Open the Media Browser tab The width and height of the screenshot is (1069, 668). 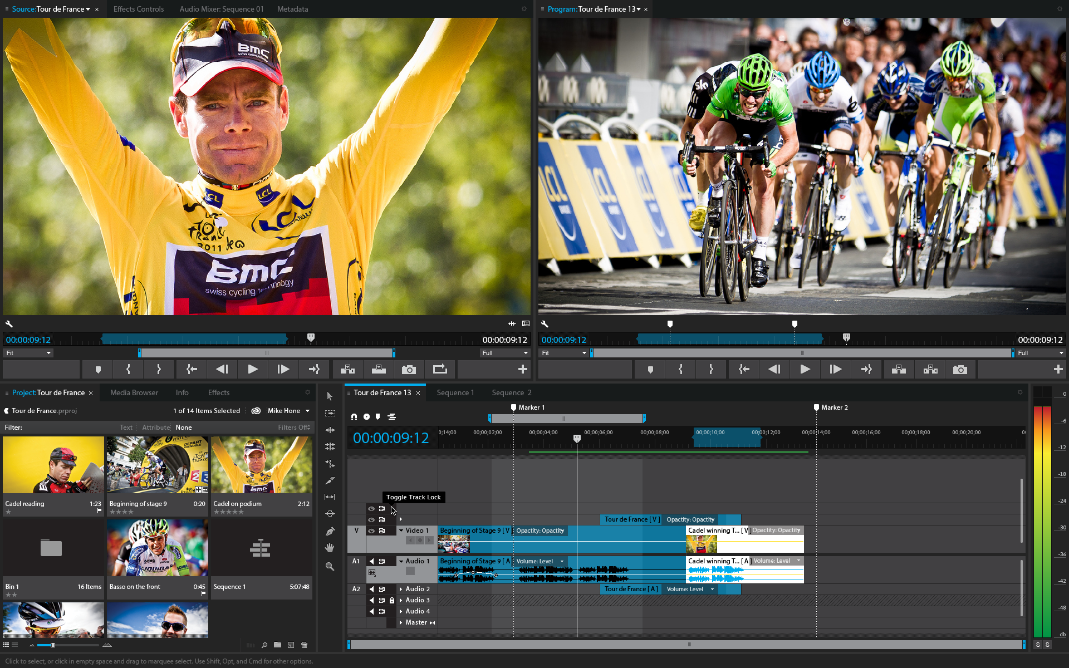134,392
